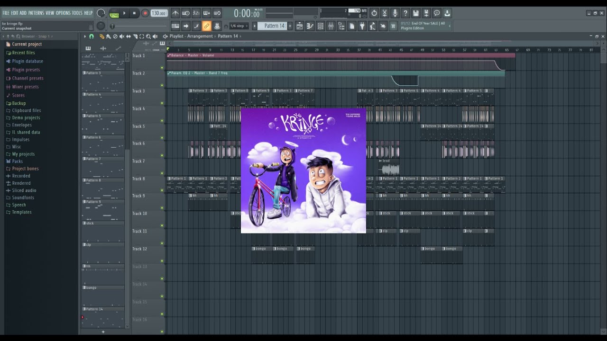This screenshot has height=341, width=607.
Task: Expand the My projects folder
Action: coord(23,154)
